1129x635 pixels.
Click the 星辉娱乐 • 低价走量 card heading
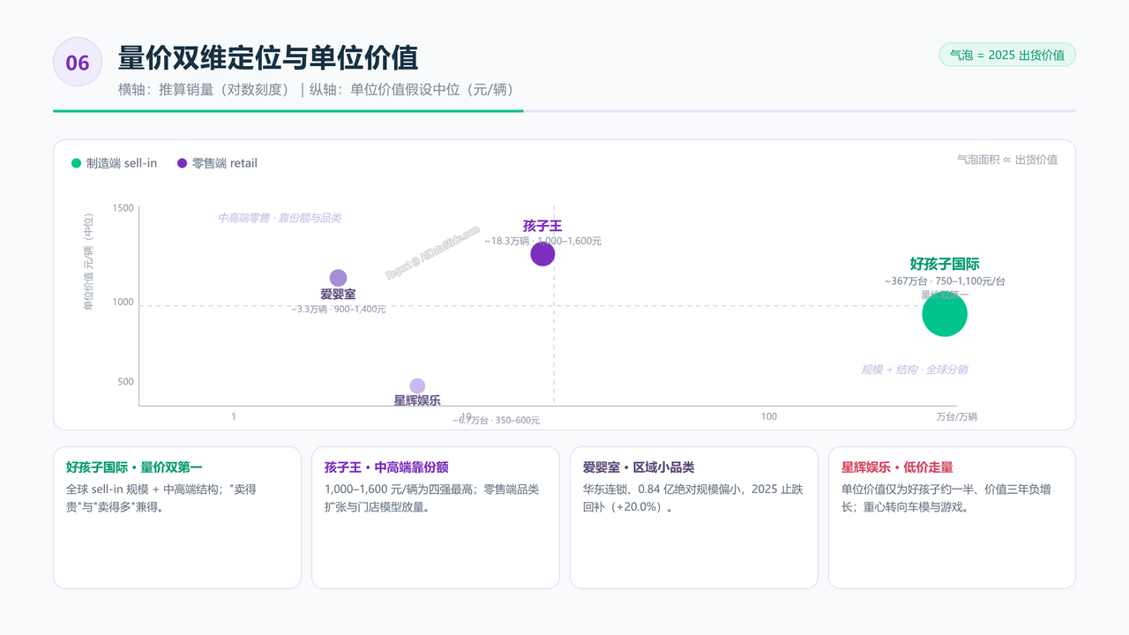[897, 467]
